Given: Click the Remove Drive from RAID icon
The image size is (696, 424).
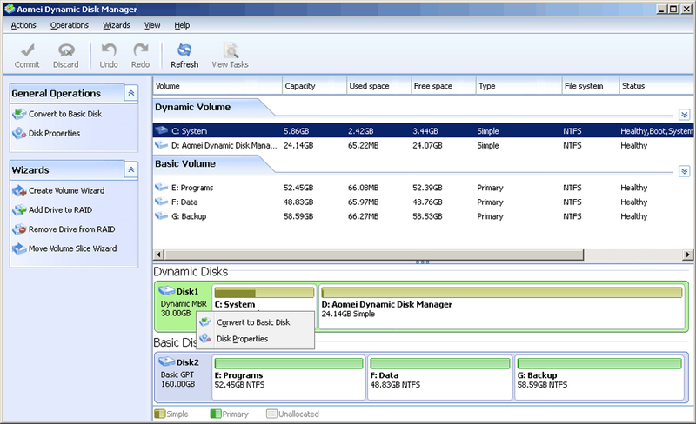Looking at the screenshot, I should [19, 229].
